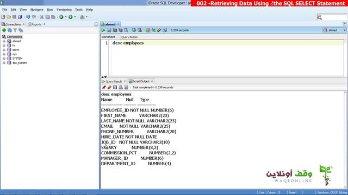Click the funnel Filter icon in Connections panel
The height and width of the screenshot is (195, 348).
[15, 30]
